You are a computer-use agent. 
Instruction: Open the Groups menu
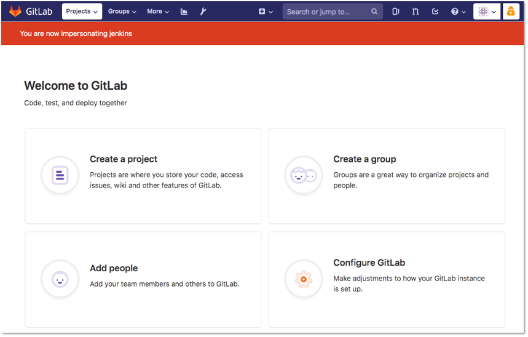(122, 12)
